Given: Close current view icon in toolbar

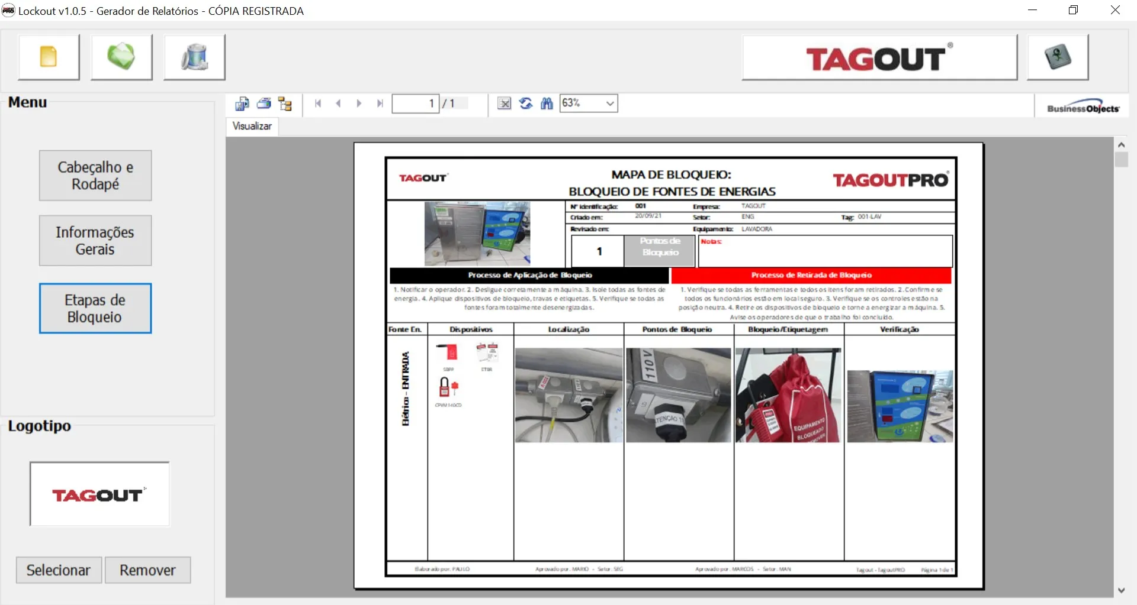Looking at the screenshot, I should [504, 103].
